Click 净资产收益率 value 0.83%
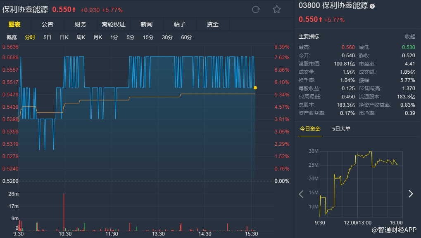The width and height of the screenshot is (421, 238). [x=408, y=105]
